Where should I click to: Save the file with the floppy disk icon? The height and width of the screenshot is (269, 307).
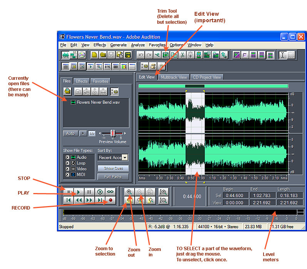pyautogui.click(x=111, y=55)
